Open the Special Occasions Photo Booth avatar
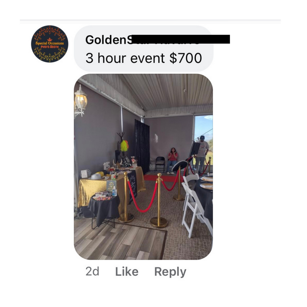Screen dimensions: 307x307 coord(50,44)
